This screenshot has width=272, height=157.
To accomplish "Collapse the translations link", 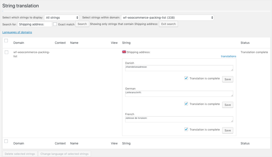I will (228, 56).
